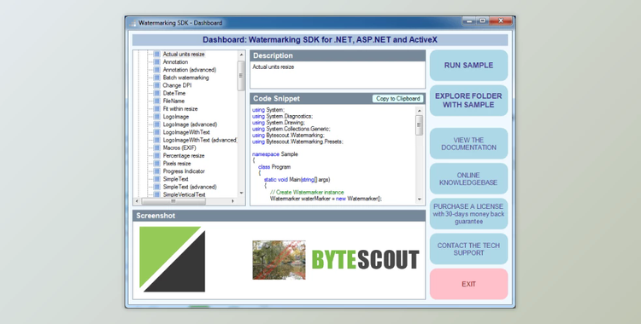Click the icon beside Progress Indicator
641x324 pixels.
point(156,171)
